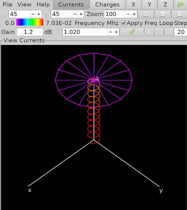187x210 pixels.
Task: Click the Frequency MHz input field
Action: click(x=85, y=32)
